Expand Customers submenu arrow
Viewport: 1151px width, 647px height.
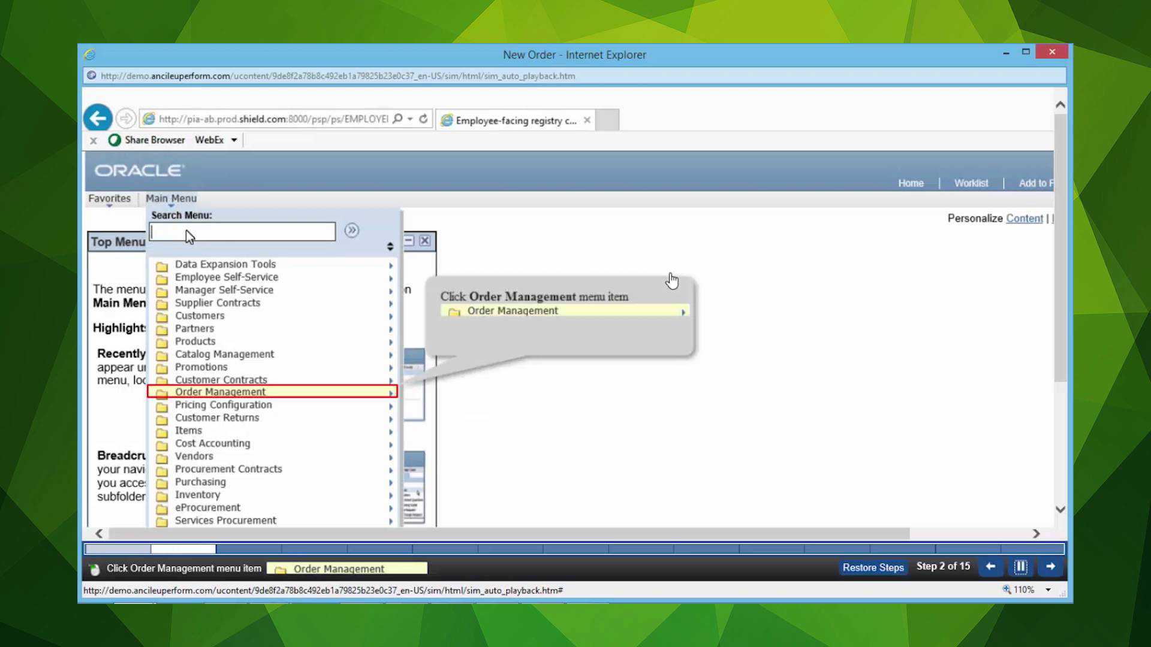point(390,317)
